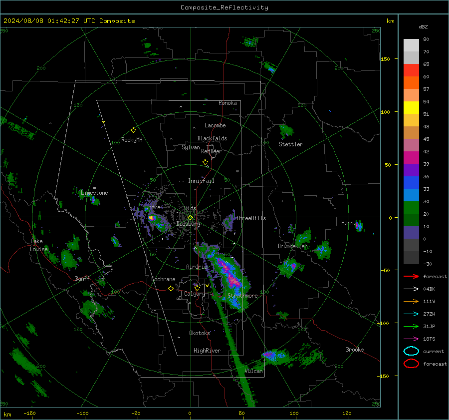
Task: Click the Blackfalds city label
Action: (212, 138)
